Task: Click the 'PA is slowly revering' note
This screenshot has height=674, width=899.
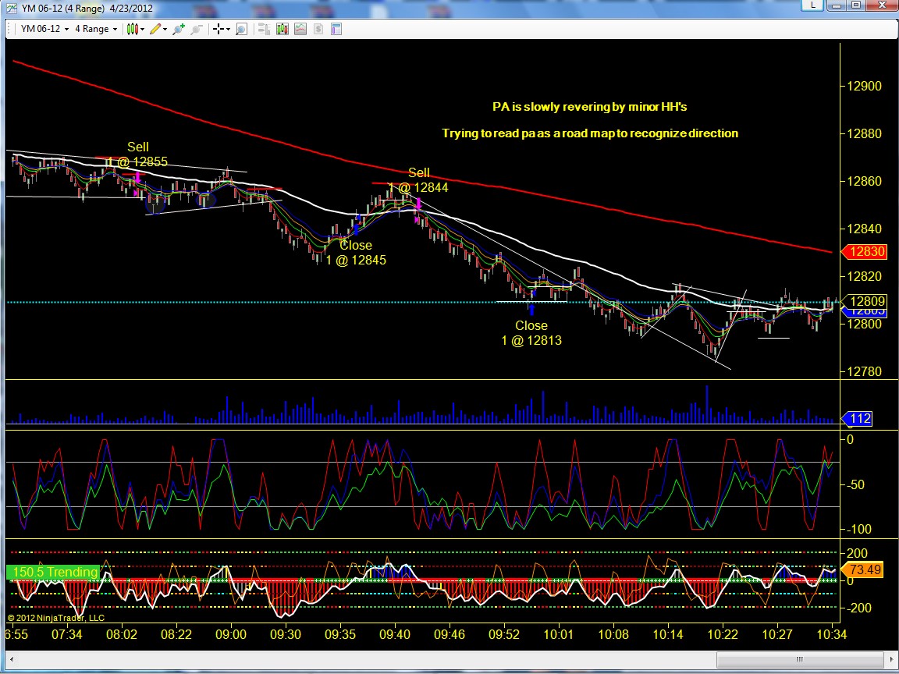Action: pyautogui.click(x=589, y=107)
